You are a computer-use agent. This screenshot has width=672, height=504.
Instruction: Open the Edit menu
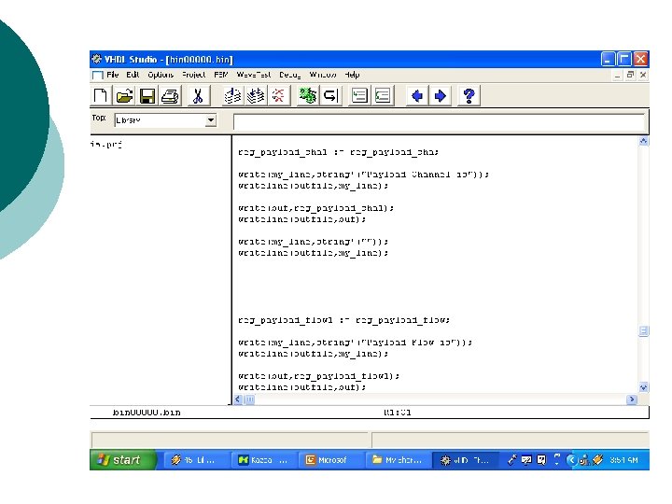(133, 75)
